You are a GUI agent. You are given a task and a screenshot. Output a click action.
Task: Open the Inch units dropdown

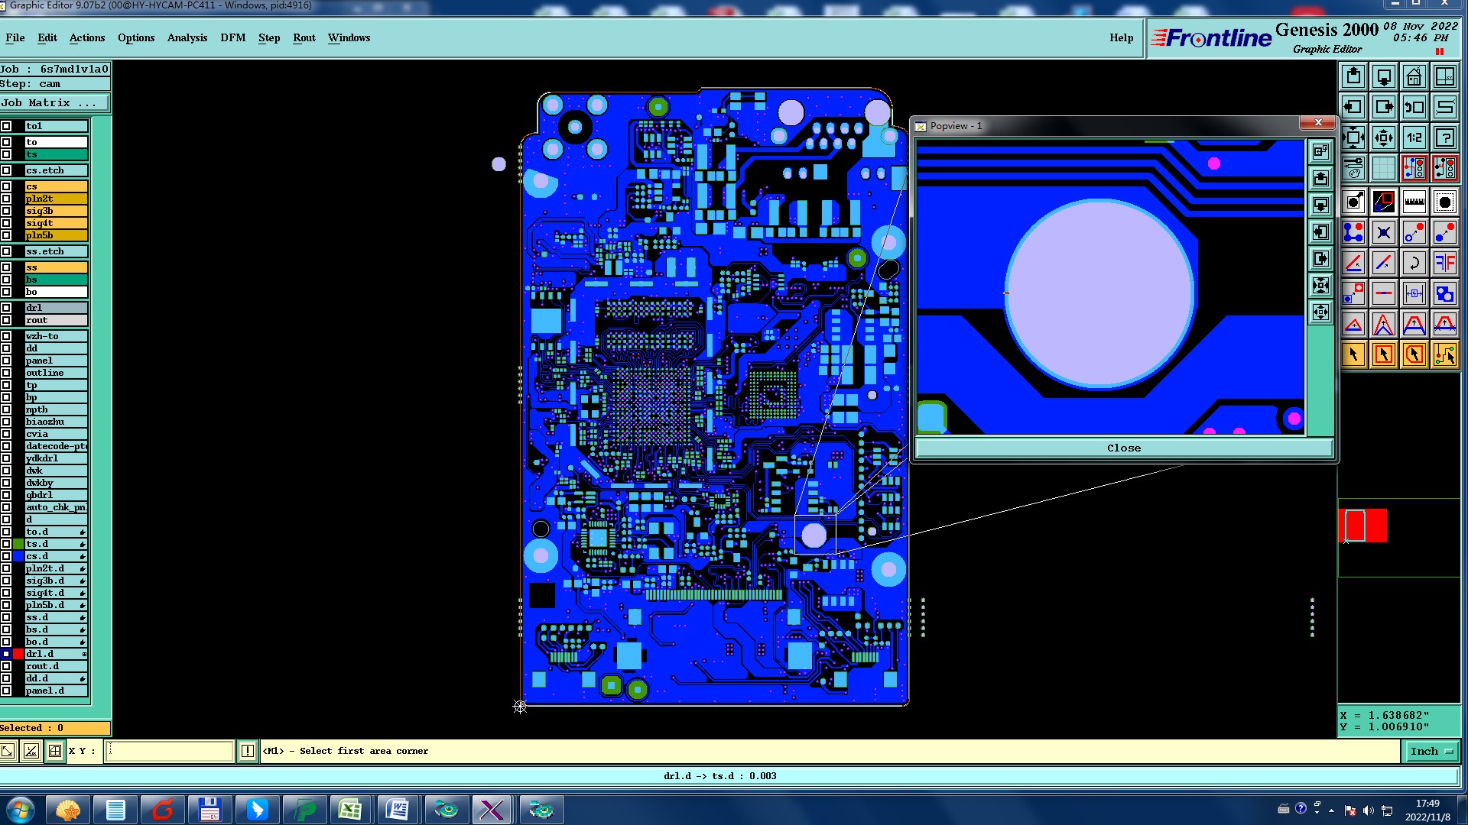pyautogui.click(x=1431, y=751)
